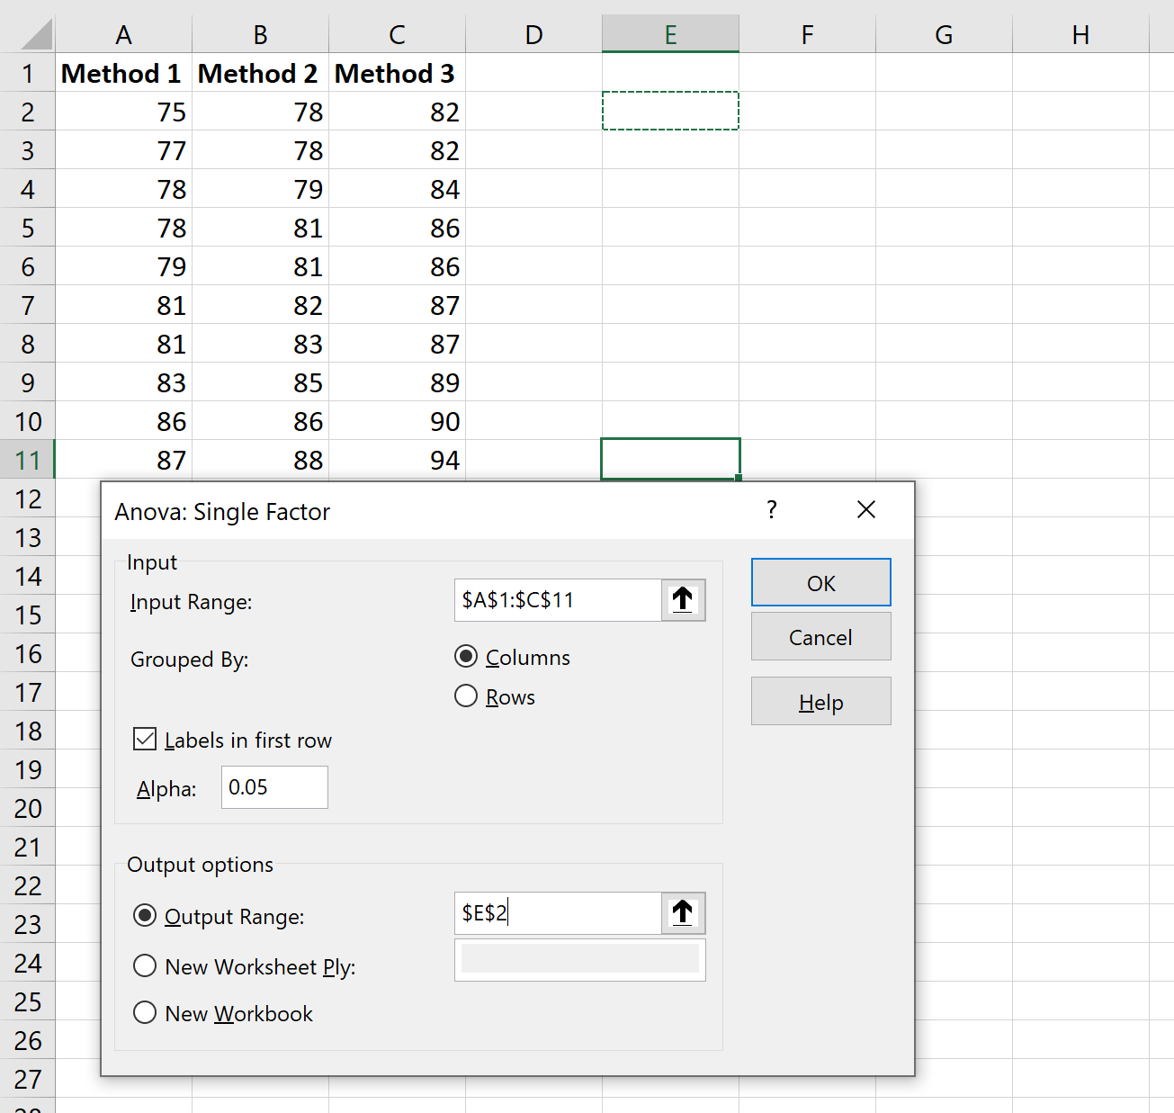Viewport: 1174px width, 1113px height.
Task: Close the Anova: Single Factor dialog
Action: (866, 510)
